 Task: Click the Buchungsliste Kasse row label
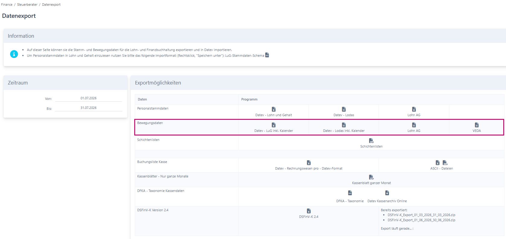[x=152, y=162]
